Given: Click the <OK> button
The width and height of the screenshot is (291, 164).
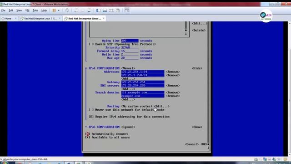Looking at the screenshot, I should coord(204,144).
